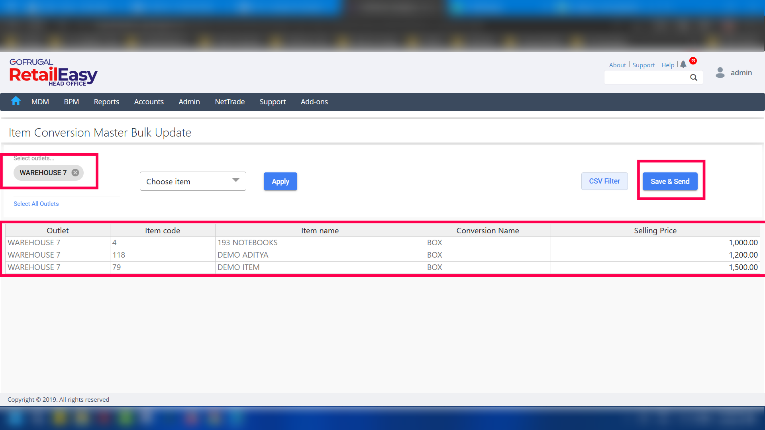Click the home icon in navigation bar

click(16, 101)
